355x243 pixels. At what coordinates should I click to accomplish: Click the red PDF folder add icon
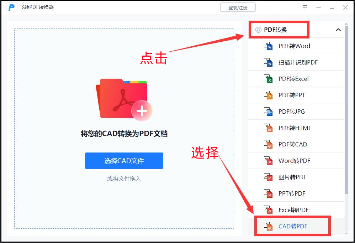124,99
